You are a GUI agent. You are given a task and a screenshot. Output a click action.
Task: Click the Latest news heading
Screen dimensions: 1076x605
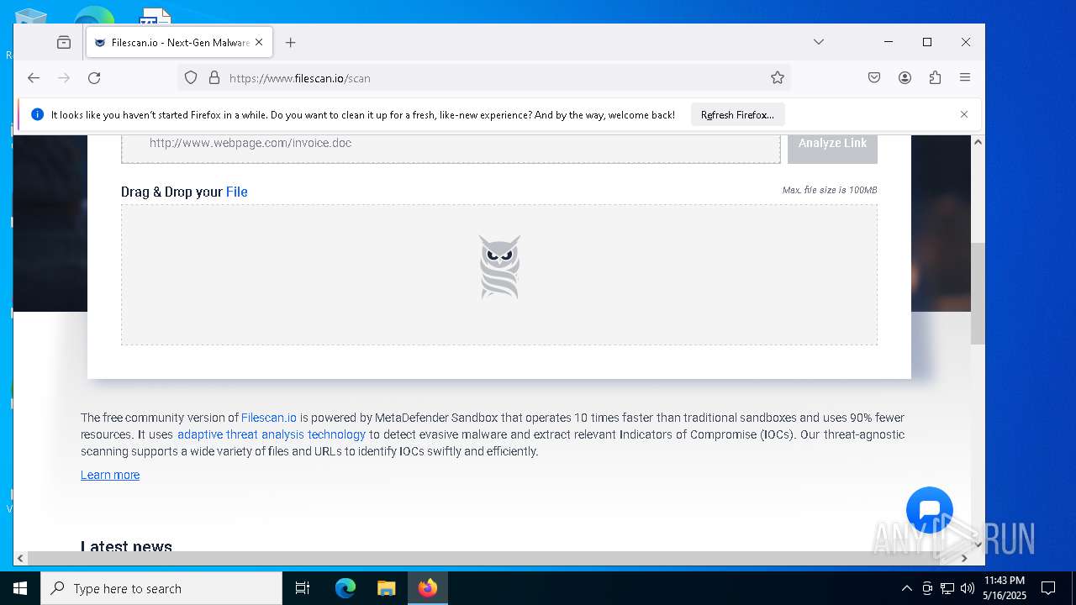[126, 546]
